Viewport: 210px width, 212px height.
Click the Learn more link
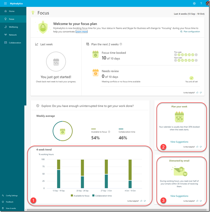pyautogui.click(x=82, y=32)
